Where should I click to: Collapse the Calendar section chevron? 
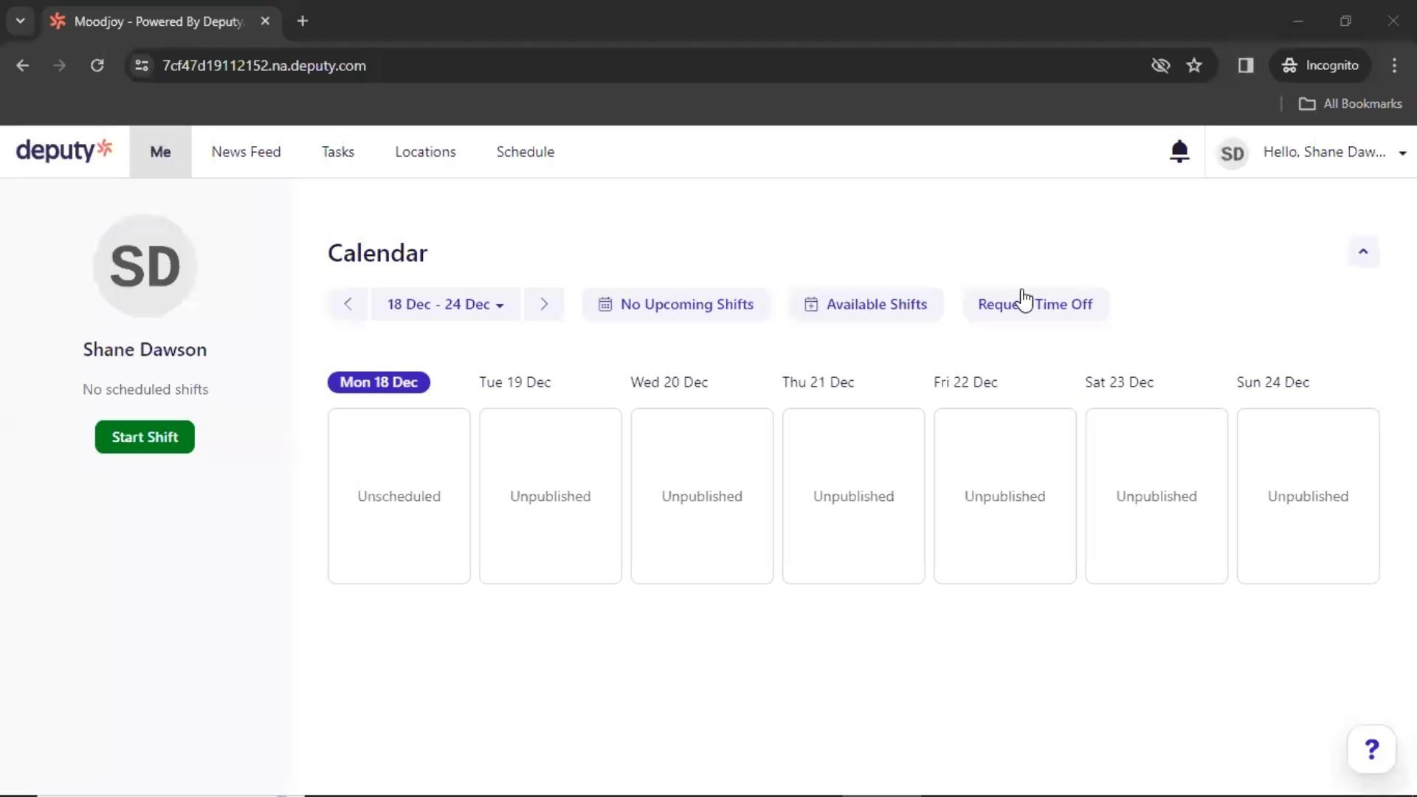coord(1362,252)
